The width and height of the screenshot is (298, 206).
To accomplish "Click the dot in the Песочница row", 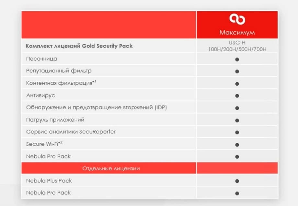I will coord(237,59).
